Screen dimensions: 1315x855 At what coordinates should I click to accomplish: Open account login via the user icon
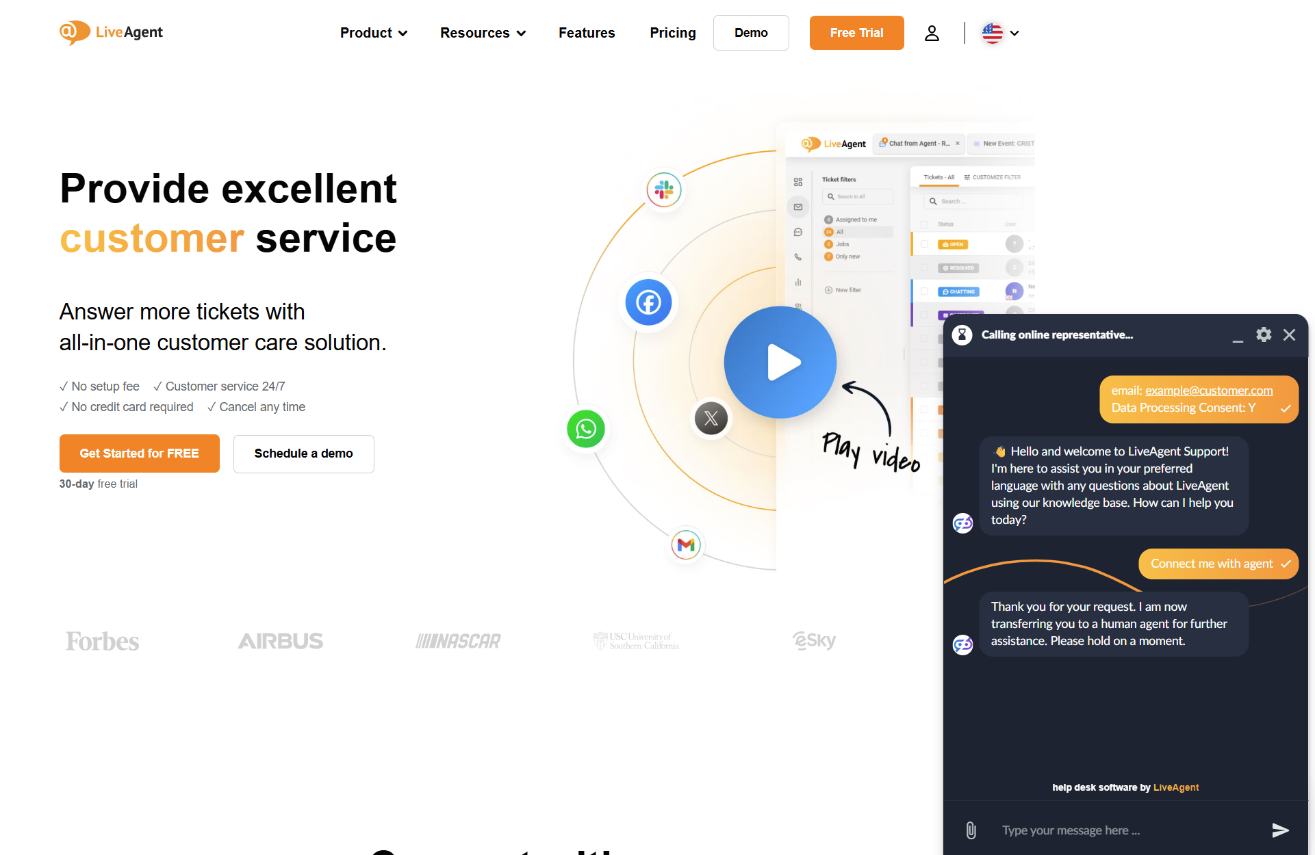[932, 32]
